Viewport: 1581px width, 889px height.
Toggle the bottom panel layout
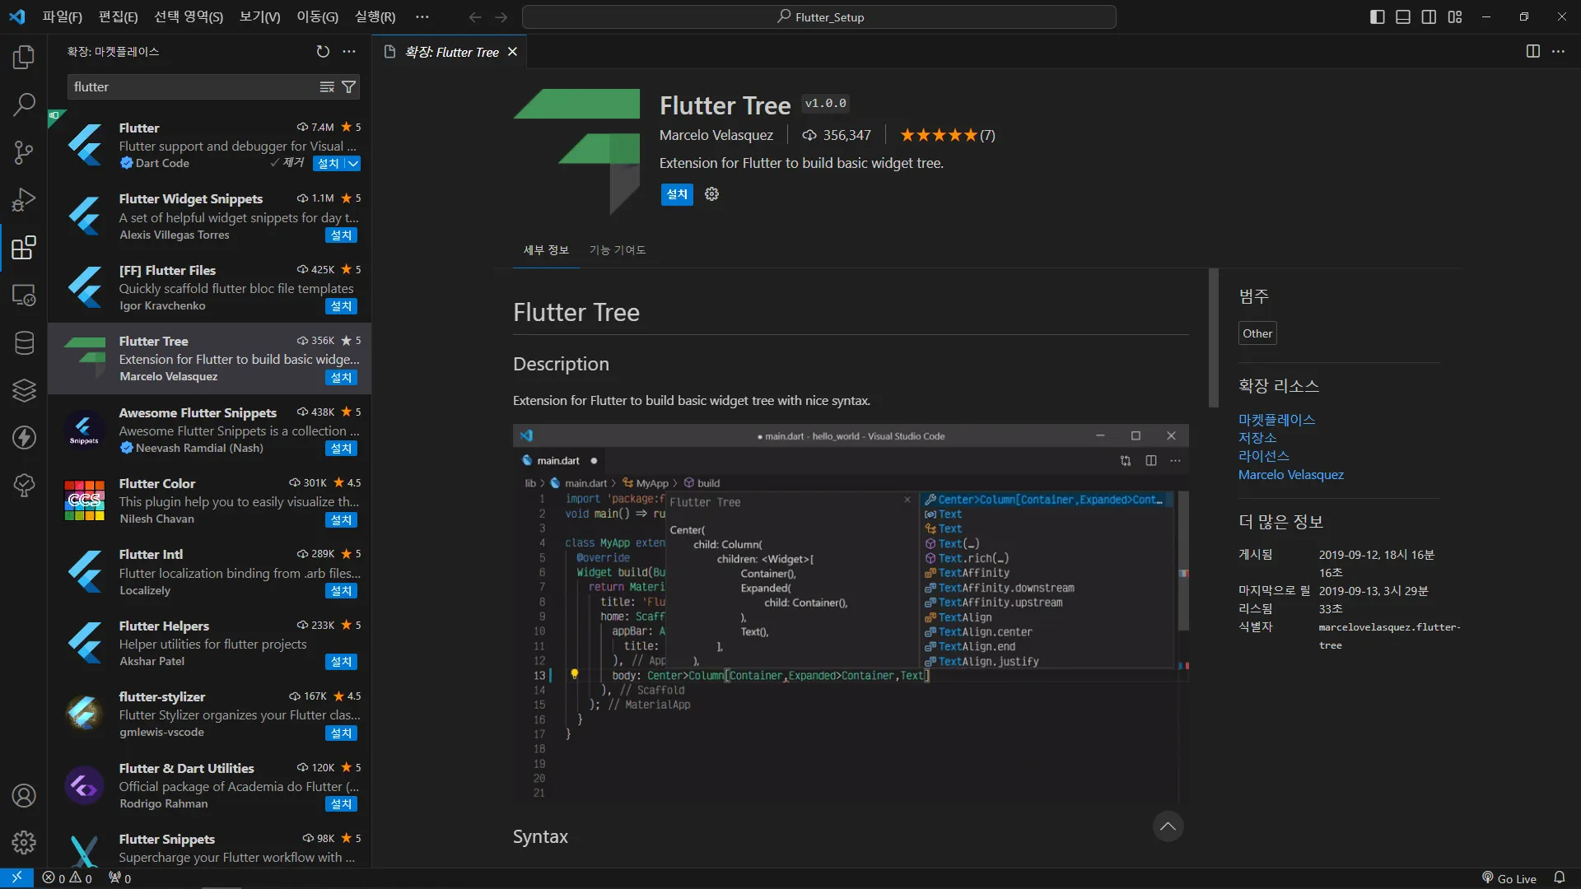[1403, 17]
